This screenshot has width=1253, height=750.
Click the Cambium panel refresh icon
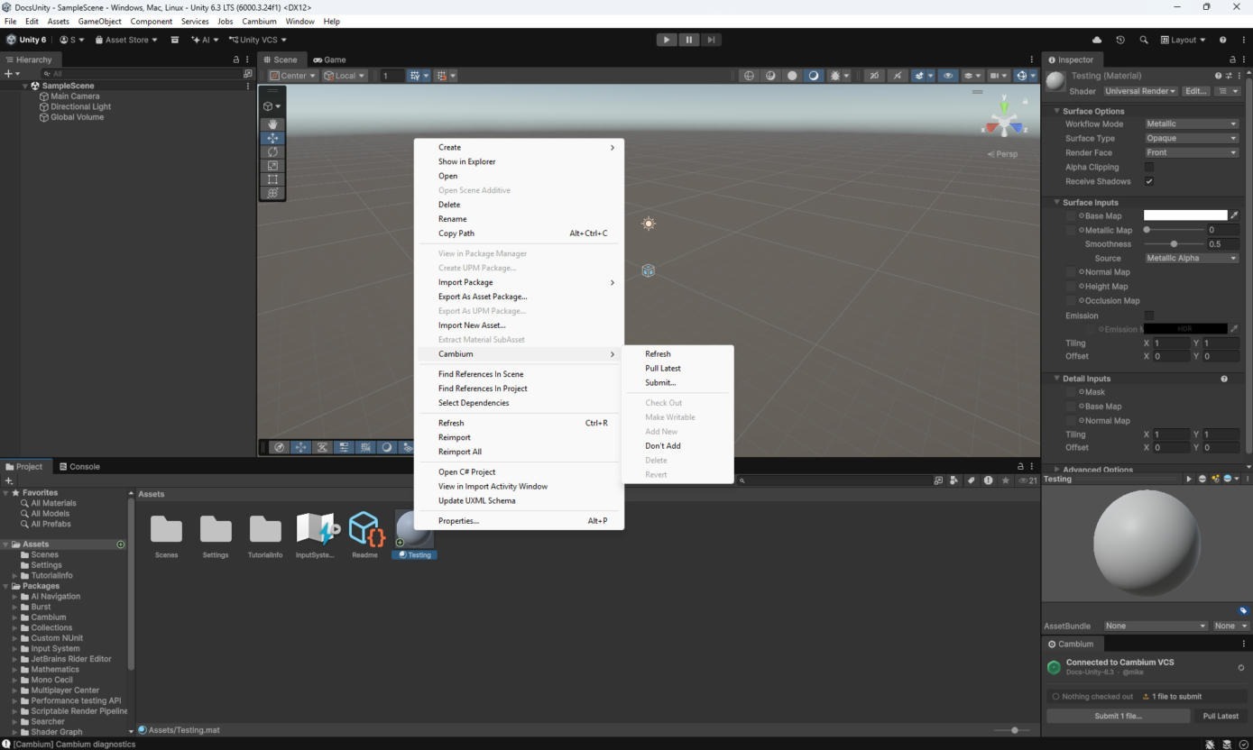[x=1241, y=668]
